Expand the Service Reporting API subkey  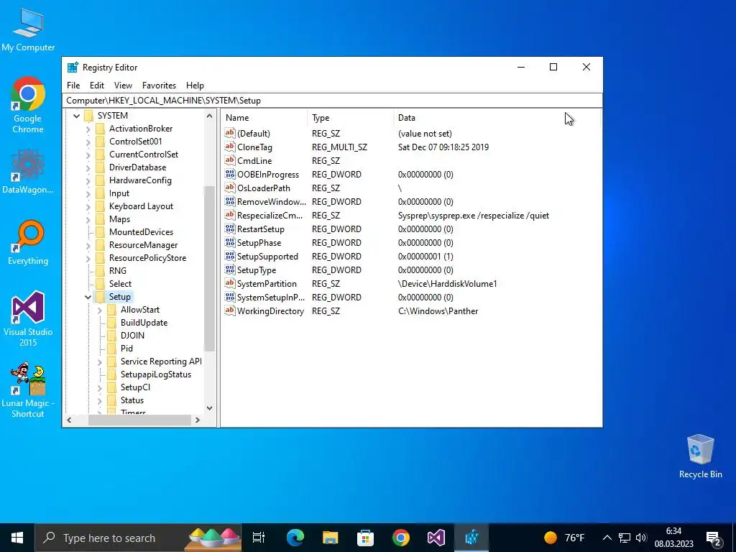click(x=99, y=362)
